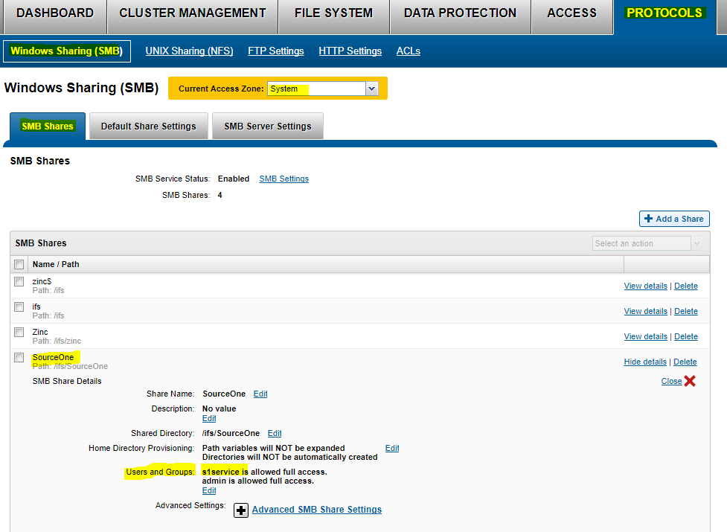Click the Add a Share button
The image size is (727, 532).
[673, 219]
